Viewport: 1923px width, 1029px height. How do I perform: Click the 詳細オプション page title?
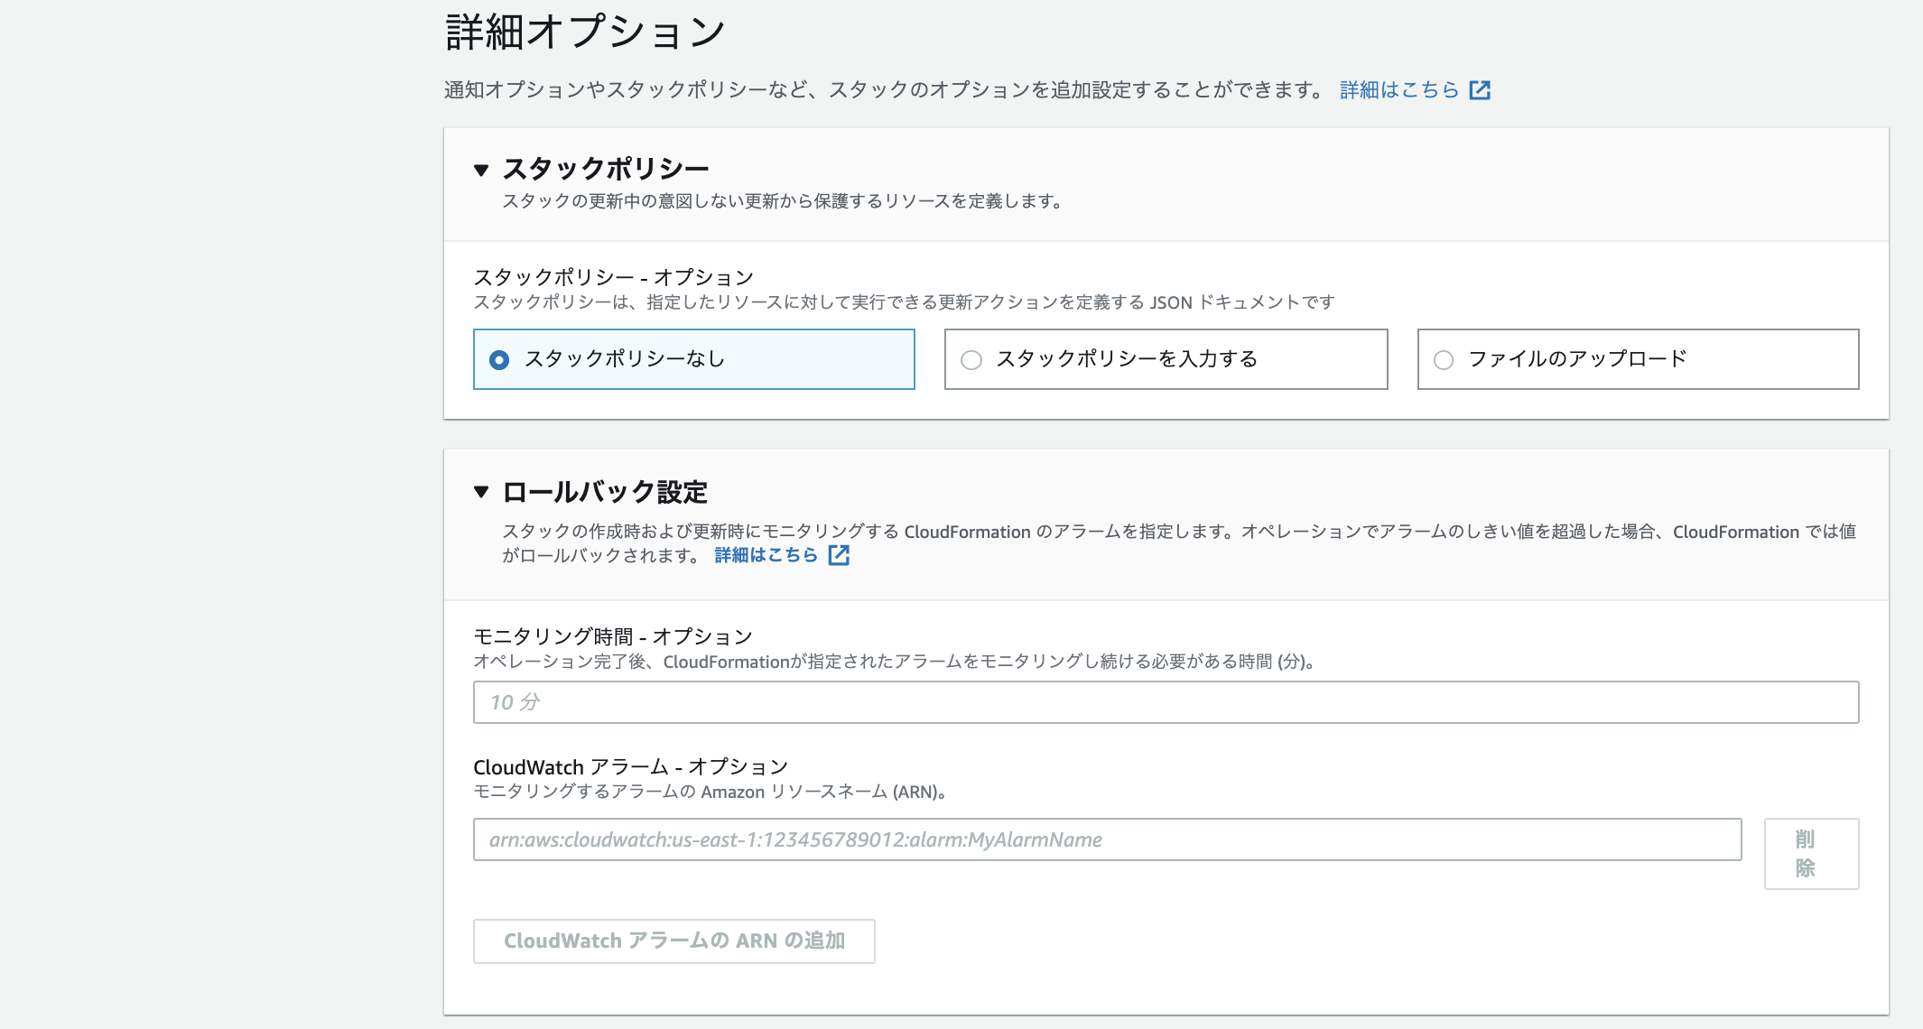(x=585, y=32)
